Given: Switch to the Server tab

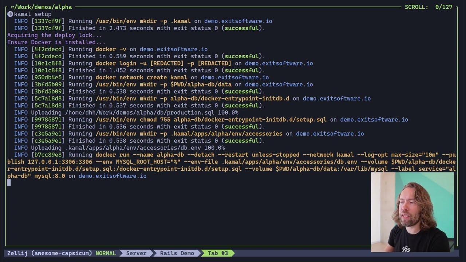Looking at the screenshot, I should [x=136, y=253].
